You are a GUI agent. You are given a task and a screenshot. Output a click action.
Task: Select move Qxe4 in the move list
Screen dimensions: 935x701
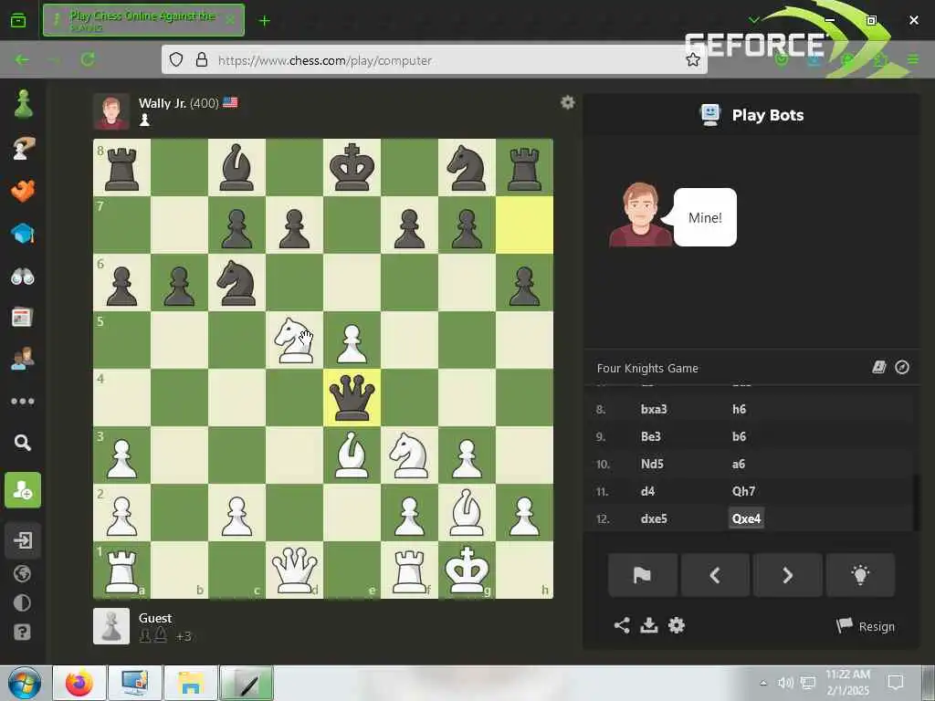(746, 518)
